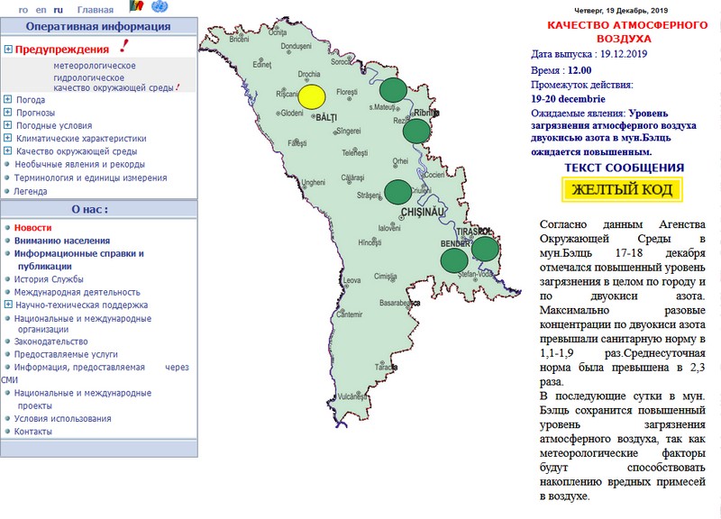
Task: Expand Научно-техническая поддержка section
Action: pos(7,305)
